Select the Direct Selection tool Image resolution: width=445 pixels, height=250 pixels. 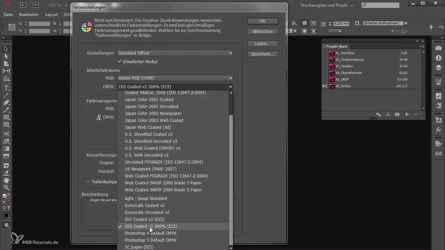tap(6, 56)
